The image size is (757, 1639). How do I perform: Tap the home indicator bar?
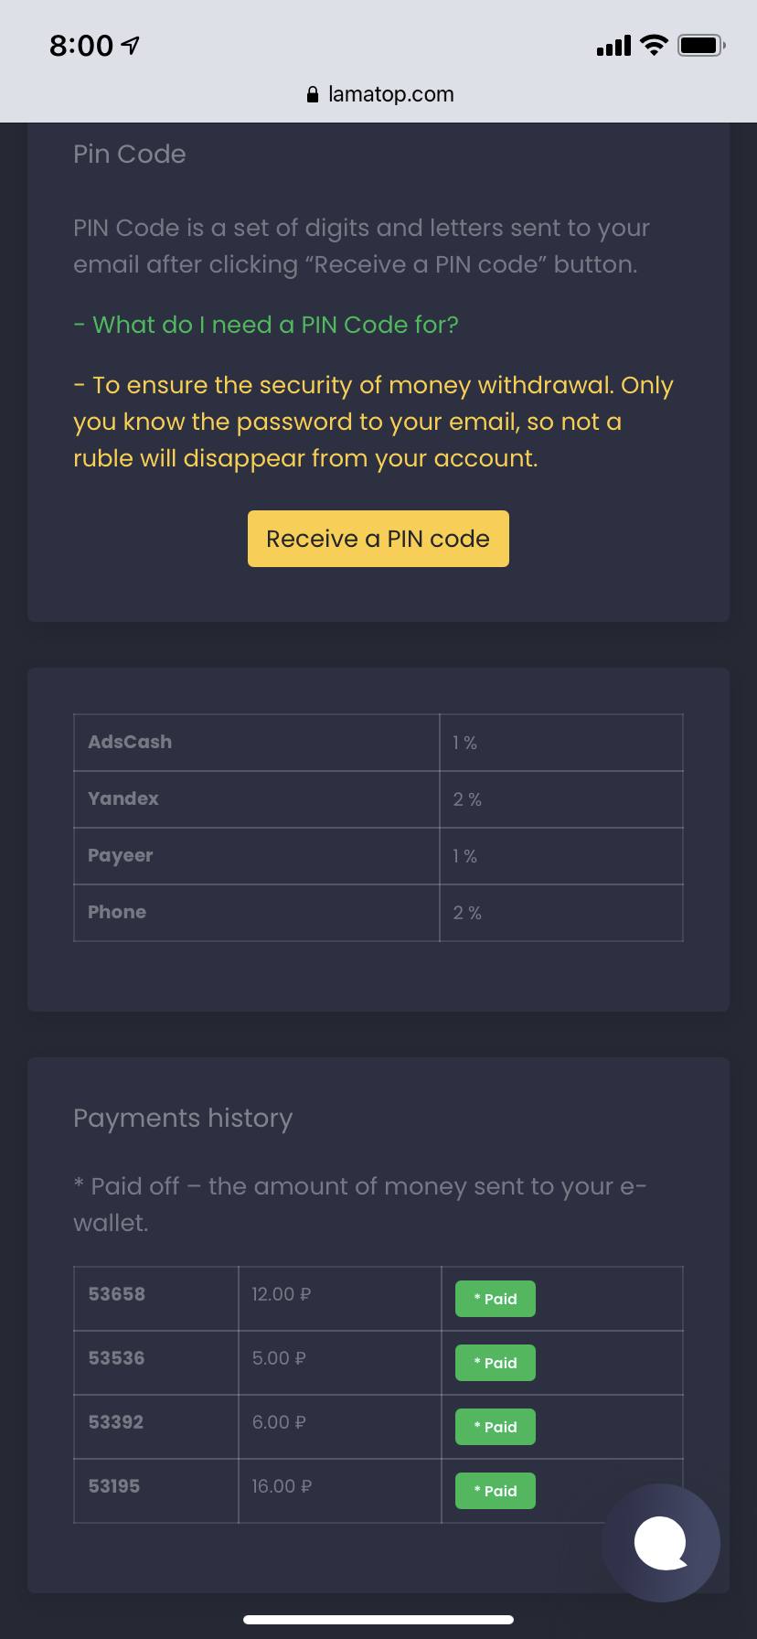coord(378,1620)
